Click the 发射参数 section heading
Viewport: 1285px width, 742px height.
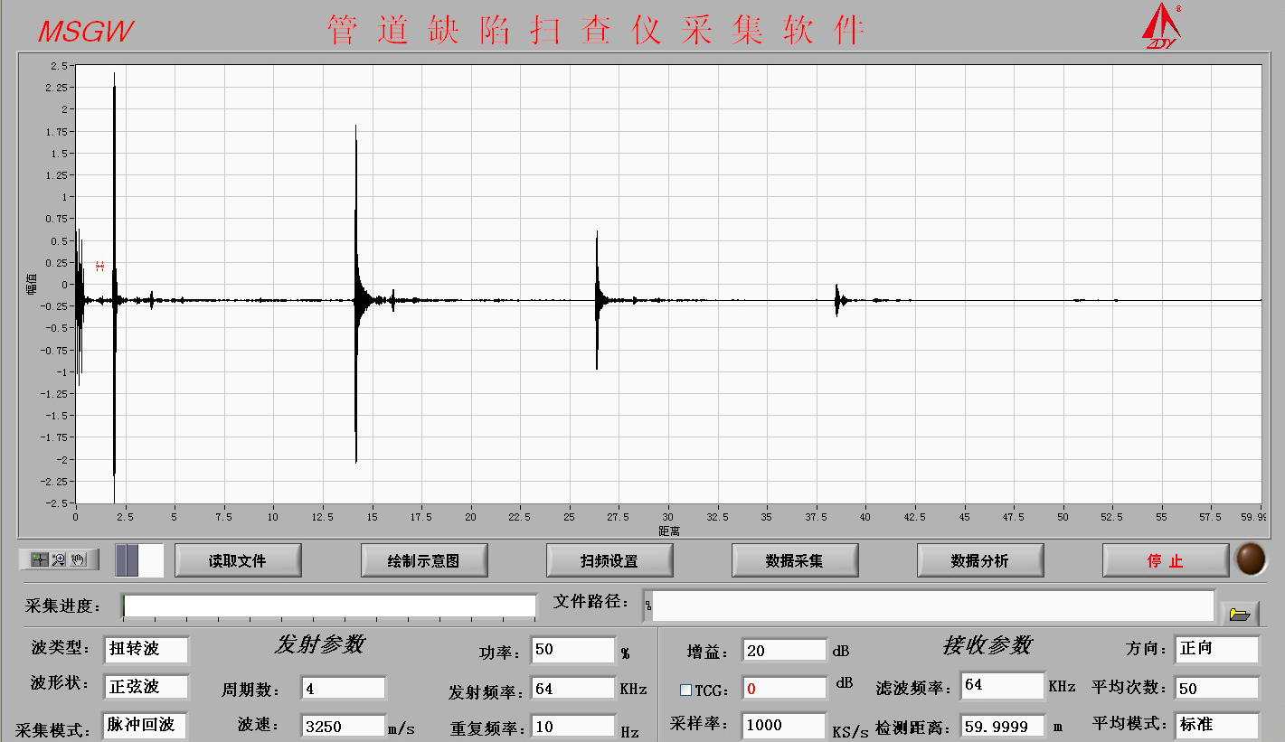point(319,644)
